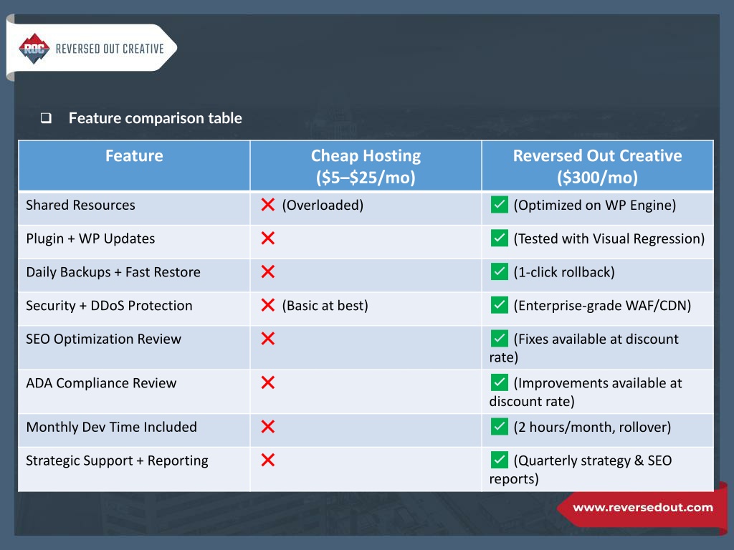Click green checkmark beside Optimized on WP Engine
The image size is (734, 550).
pyautogui.click(x=500, y=204)
